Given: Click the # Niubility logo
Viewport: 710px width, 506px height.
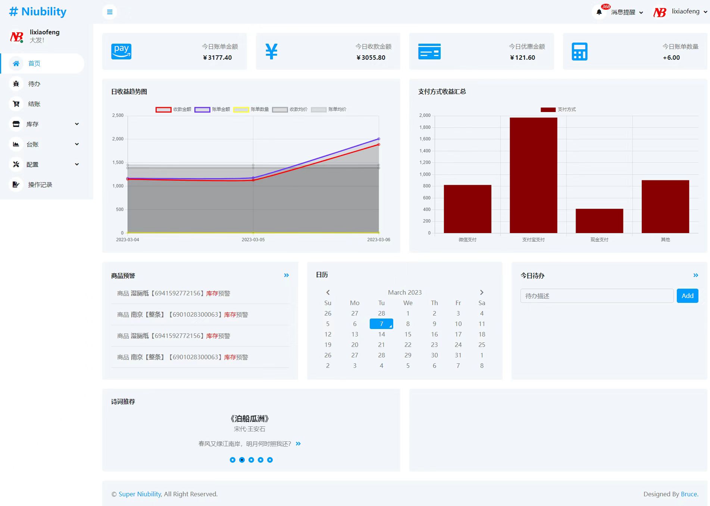Looking at the screenshot, I should pos(38,12).
